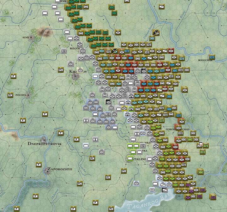227x212 pixels.
Task: Click the black cavalry counter on Taganrog Bay coast
Action: click(x=165, y=190)
